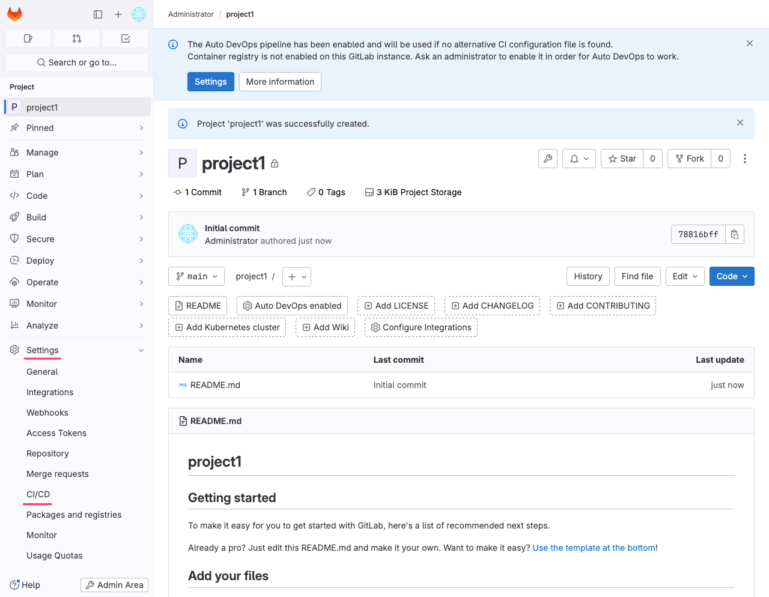
Task: Open the Admin Area
Action: click(114, 585)
